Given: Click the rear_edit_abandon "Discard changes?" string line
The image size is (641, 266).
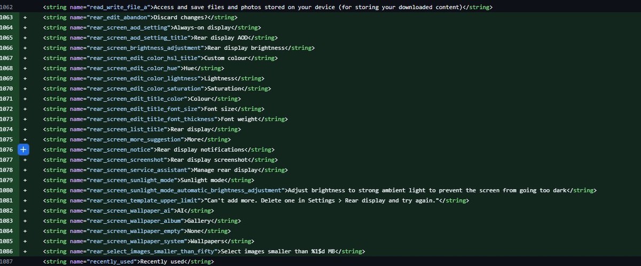Looking at the screenshot, I should (126, 17).
